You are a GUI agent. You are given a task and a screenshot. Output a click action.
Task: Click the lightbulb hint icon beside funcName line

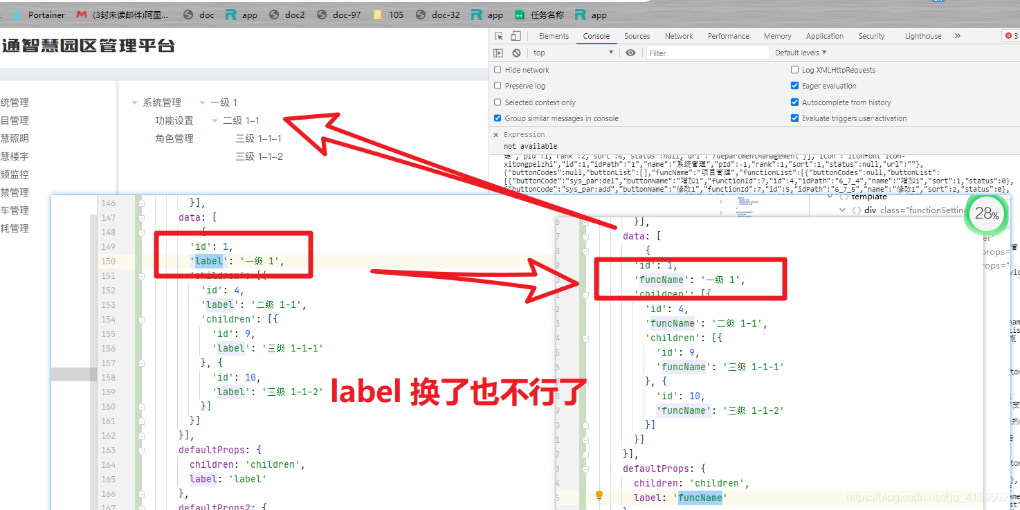(599, 495)
